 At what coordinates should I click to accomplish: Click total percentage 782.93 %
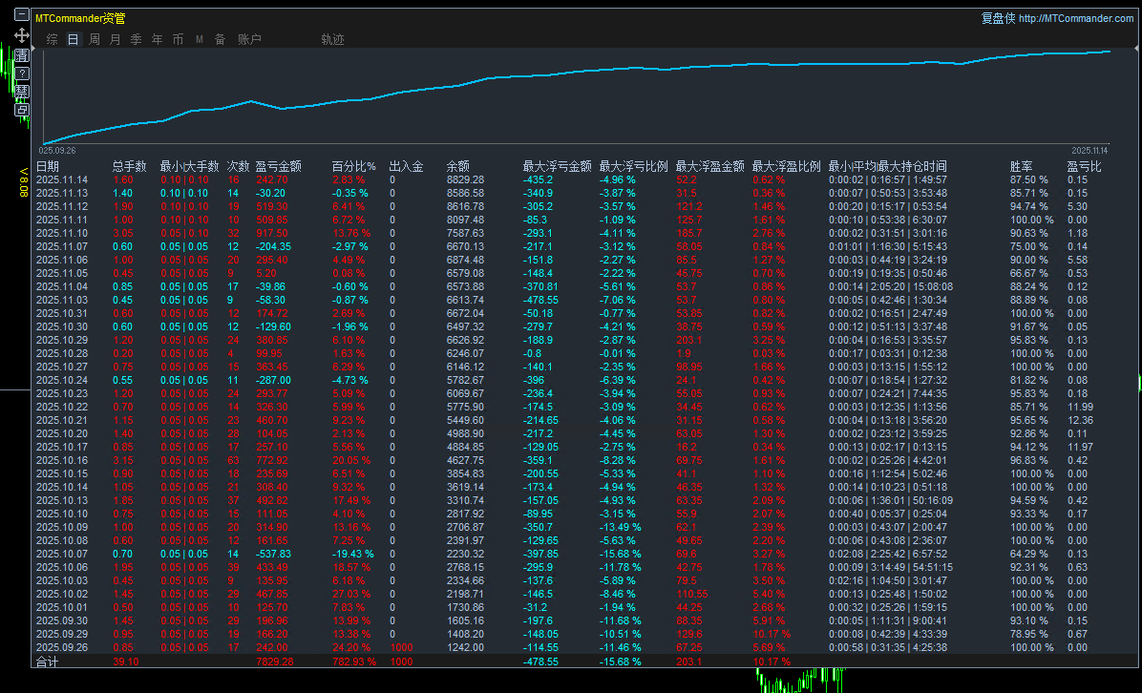(354, 661)
